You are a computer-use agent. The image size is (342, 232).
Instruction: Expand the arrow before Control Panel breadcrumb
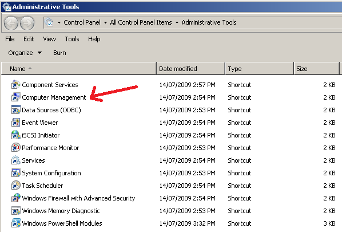pos(59,22)
